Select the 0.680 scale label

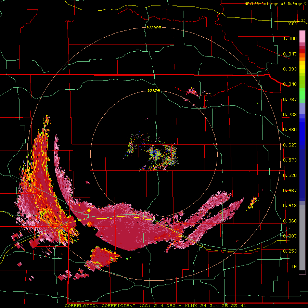[x=290, y=130]
